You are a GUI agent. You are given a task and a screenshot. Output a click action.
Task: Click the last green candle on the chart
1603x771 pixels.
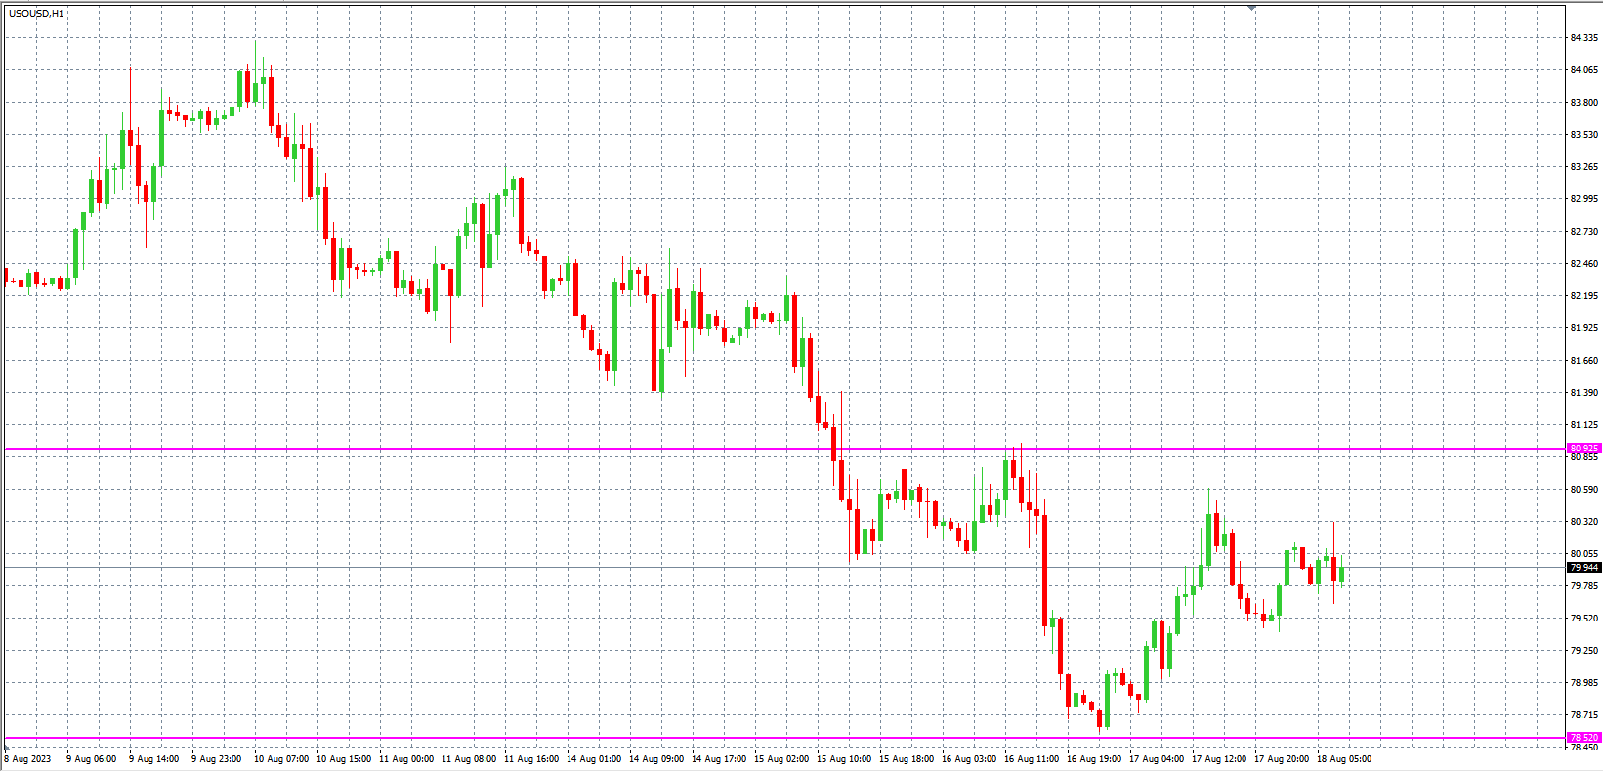(1342, 574)
